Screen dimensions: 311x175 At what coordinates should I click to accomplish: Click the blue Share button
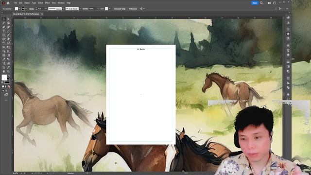(x=255, y=3)
